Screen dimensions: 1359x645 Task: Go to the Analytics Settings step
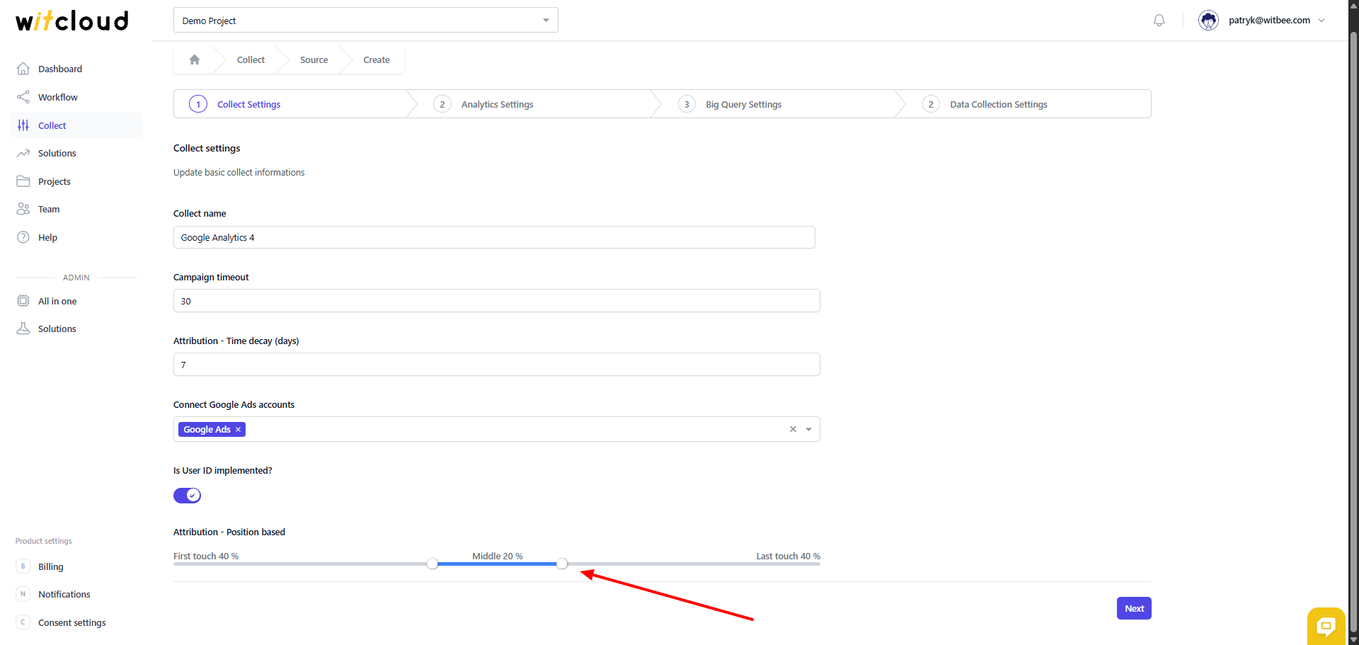pyautogui.click(x=497, y=105)
